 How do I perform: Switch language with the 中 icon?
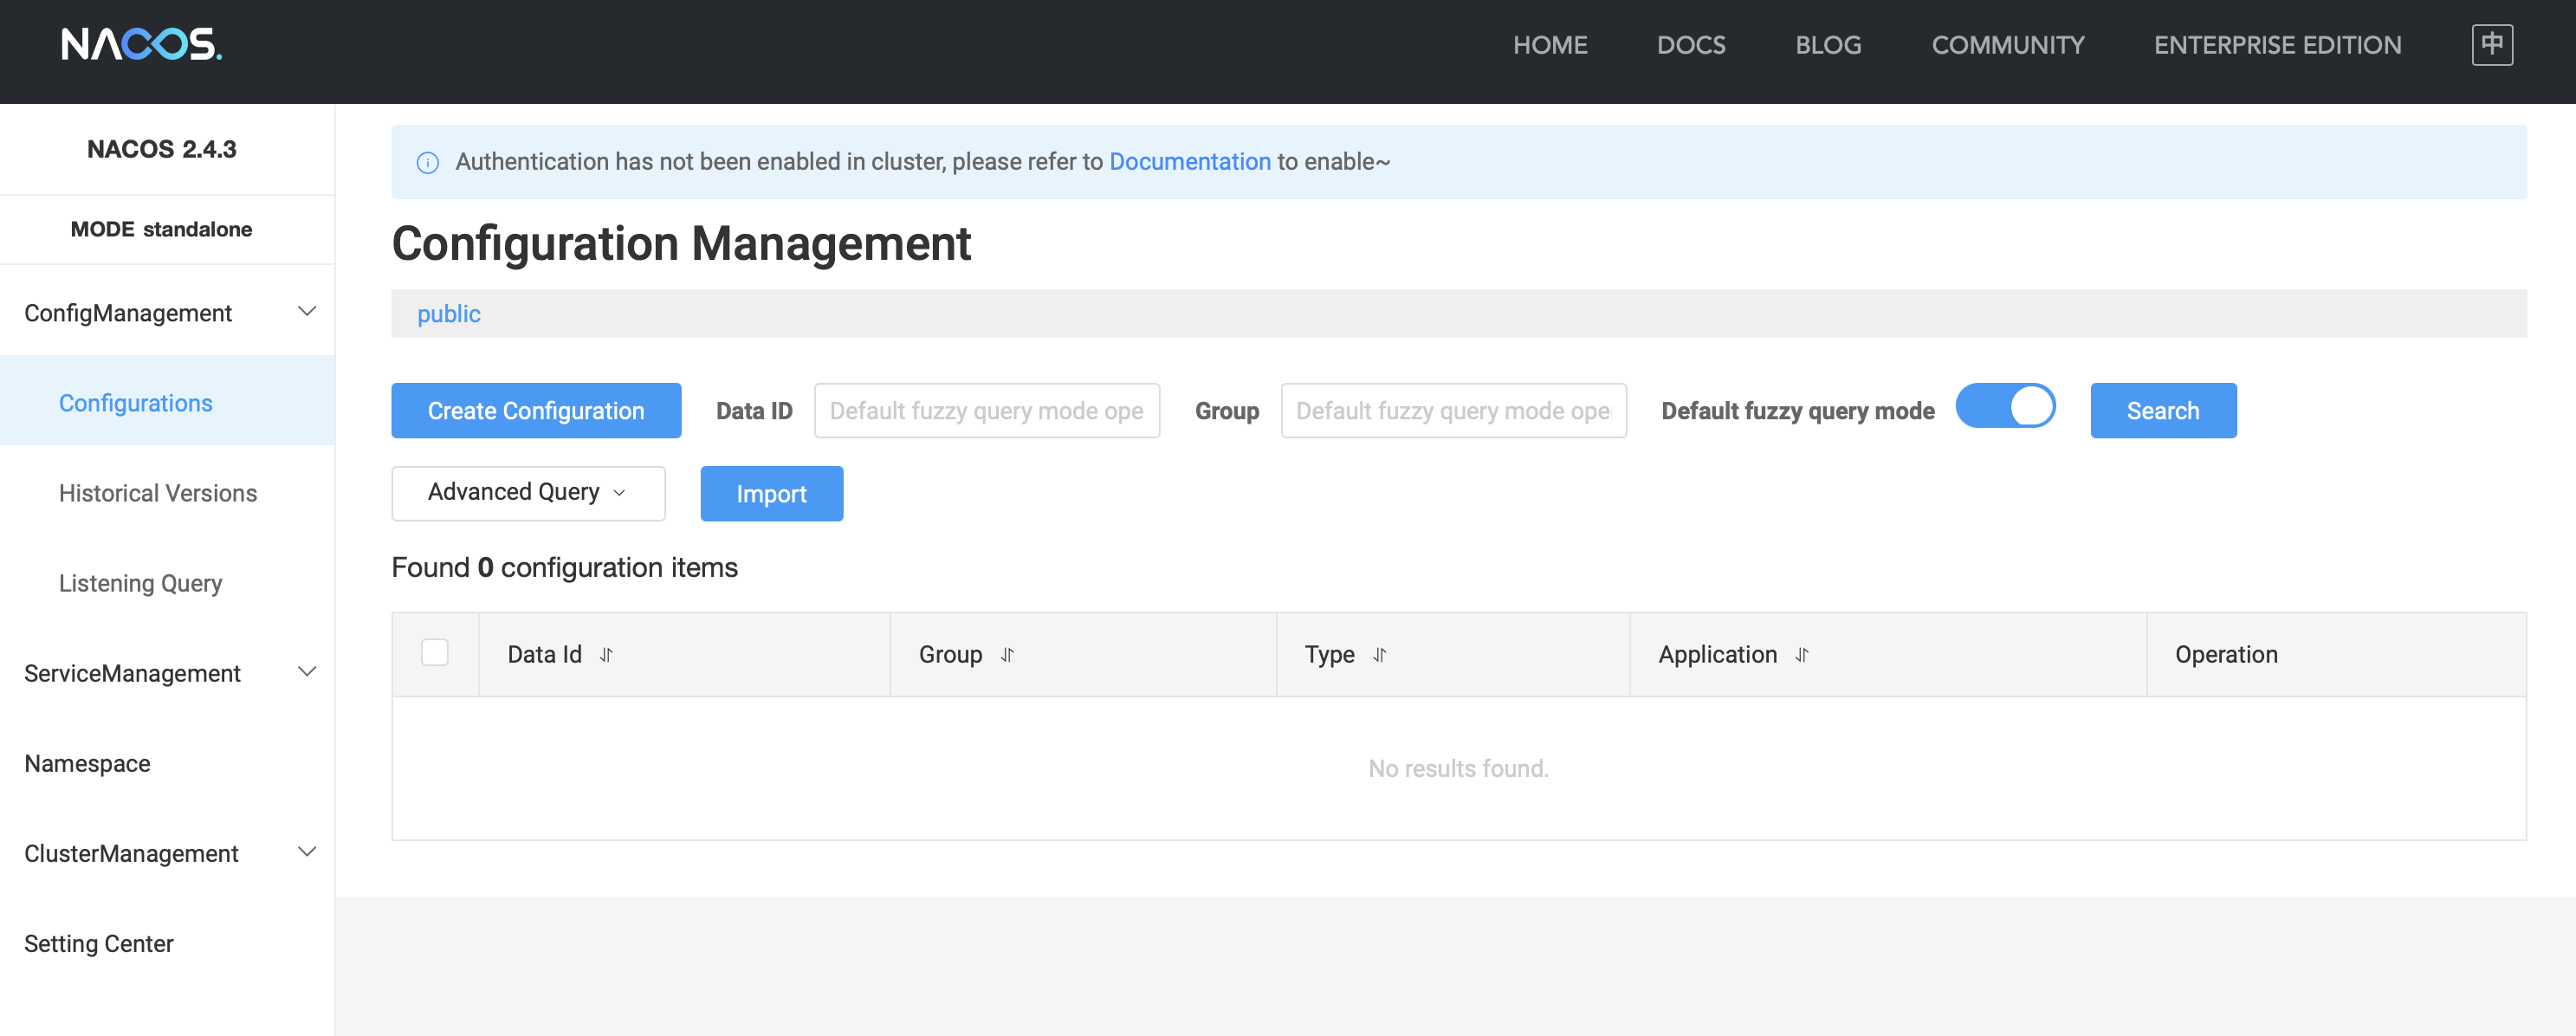[2491, 44]
